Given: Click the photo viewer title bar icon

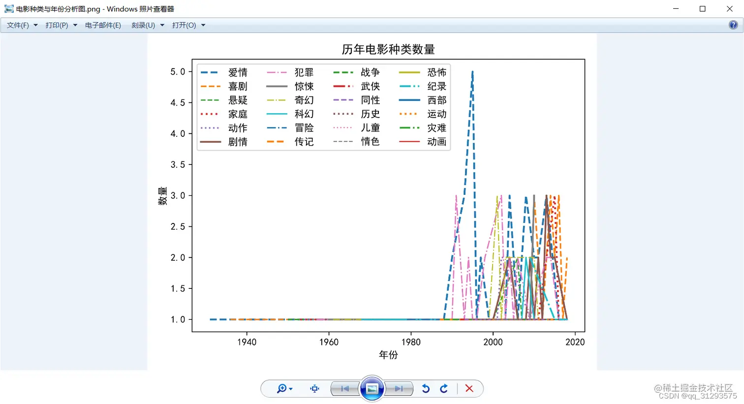Looking at the screenshot, I should [x=9, y=9].
